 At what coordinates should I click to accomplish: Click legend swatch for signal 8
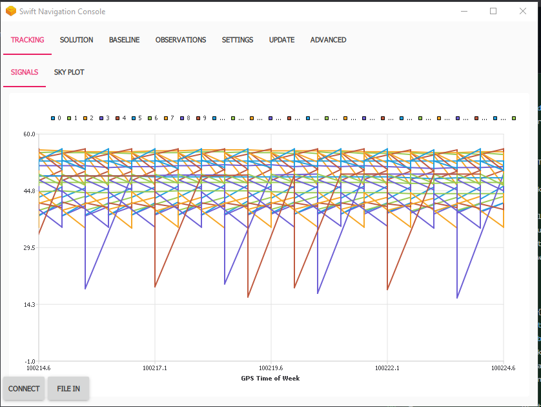click(x=182, y=118)
